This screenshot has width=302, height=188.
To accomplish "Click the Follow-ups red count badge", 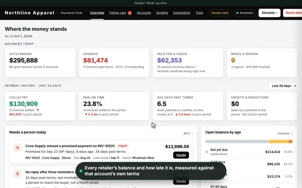I will [x=130, y=13].
